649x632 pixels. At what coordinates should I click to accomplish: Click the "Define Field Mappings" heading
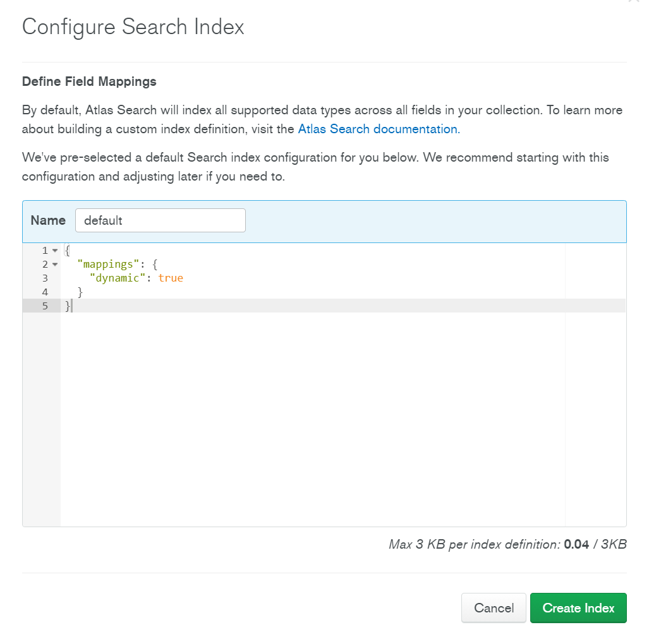pyautogui.click(x=89, y=81)
